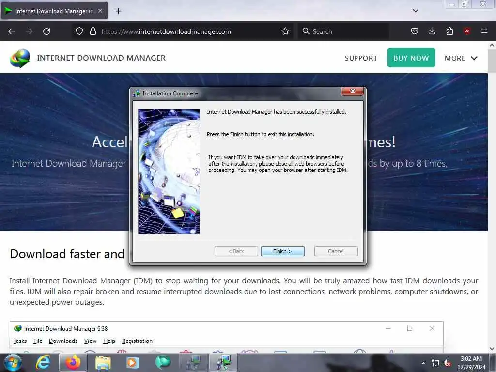Open tracking protection shield icon
The image size is (496, 372).
tap(79, 31)
